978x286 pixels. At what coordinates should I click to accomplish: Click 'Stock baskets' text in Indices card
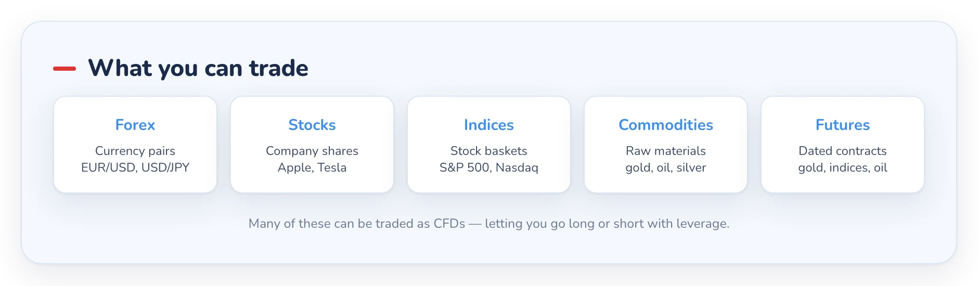489,151
